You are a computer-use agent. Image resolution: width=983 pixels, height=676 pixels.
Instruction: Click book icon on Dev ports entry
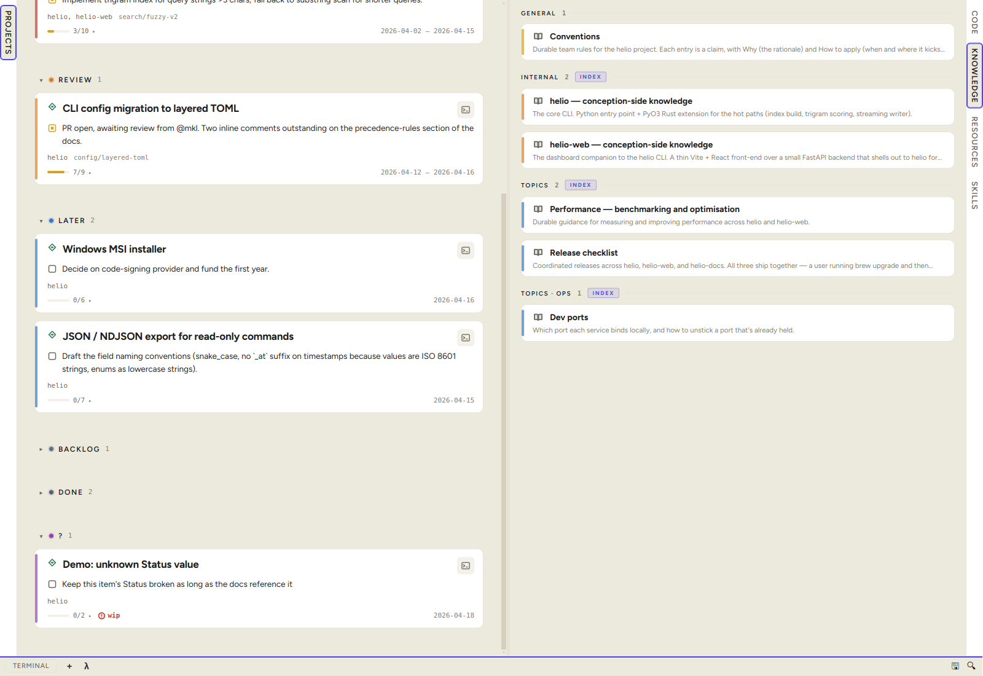[x=538, y=317]
